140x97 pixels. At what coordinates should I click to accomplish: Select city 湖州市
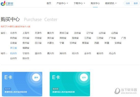pos(63,53)
